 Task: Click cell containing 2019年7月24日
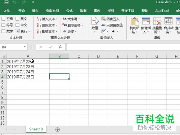(28, 72)
